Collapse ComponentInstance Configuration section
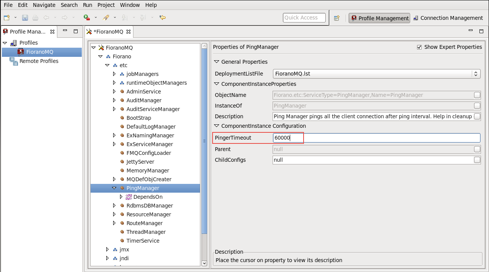The image size is (489, 272). coord(216,126)
